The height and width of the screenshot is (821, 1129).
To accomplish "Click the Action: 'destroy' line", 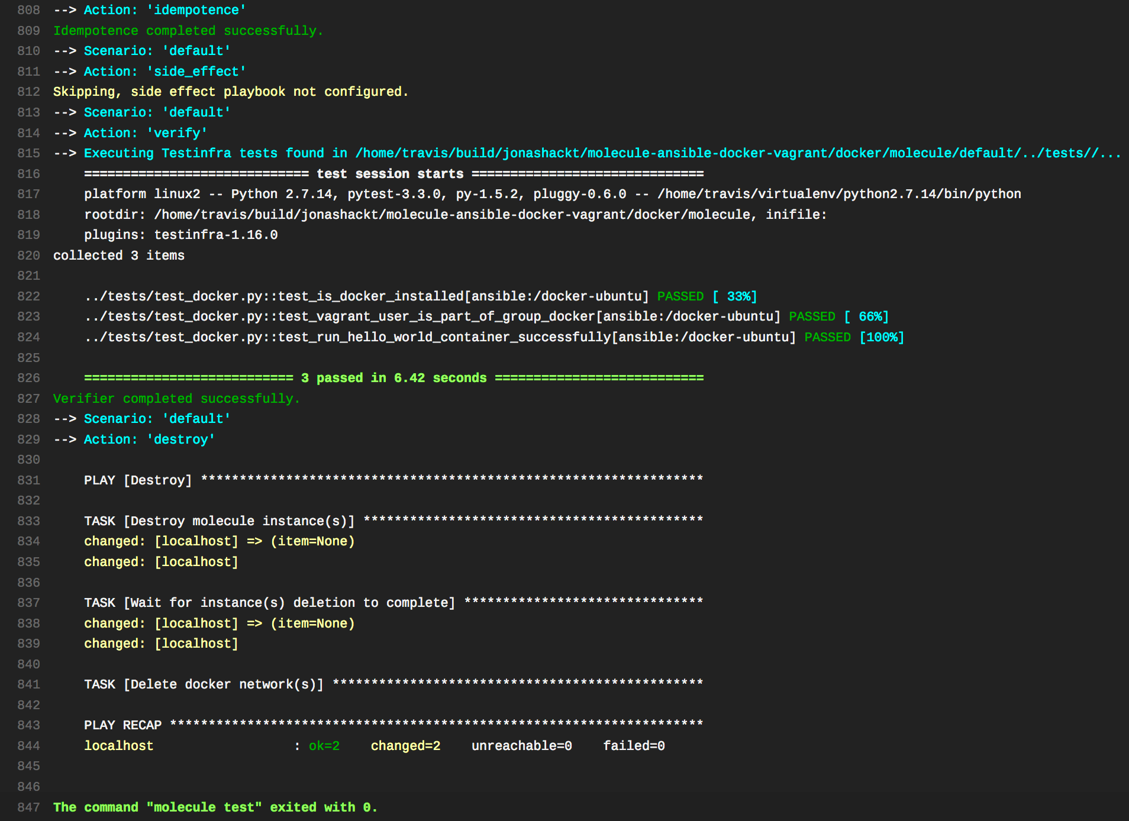I will pyautogui.click(x=148, y=439).
